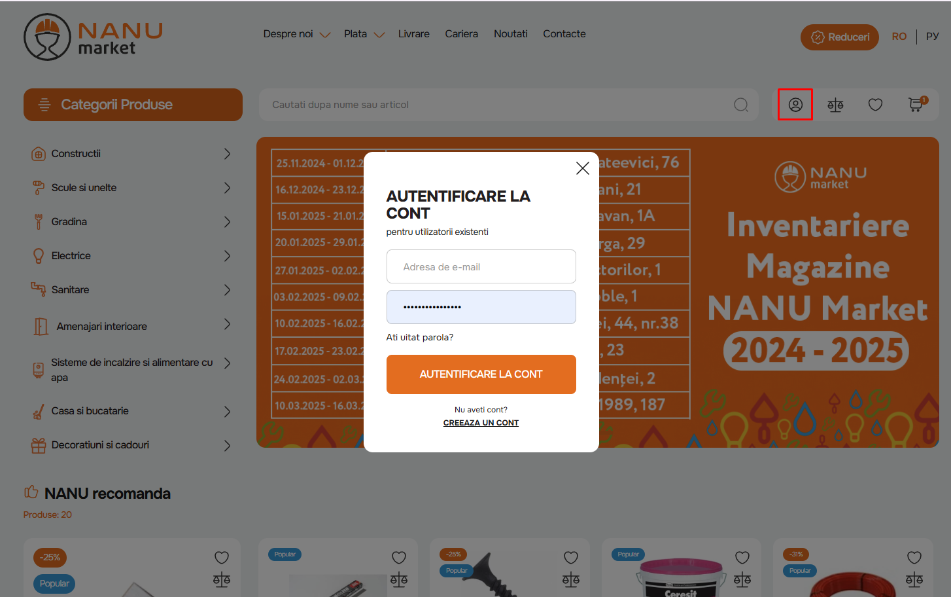
Task: Go to homepage via NANU market logo
Action: click(93, 37)
